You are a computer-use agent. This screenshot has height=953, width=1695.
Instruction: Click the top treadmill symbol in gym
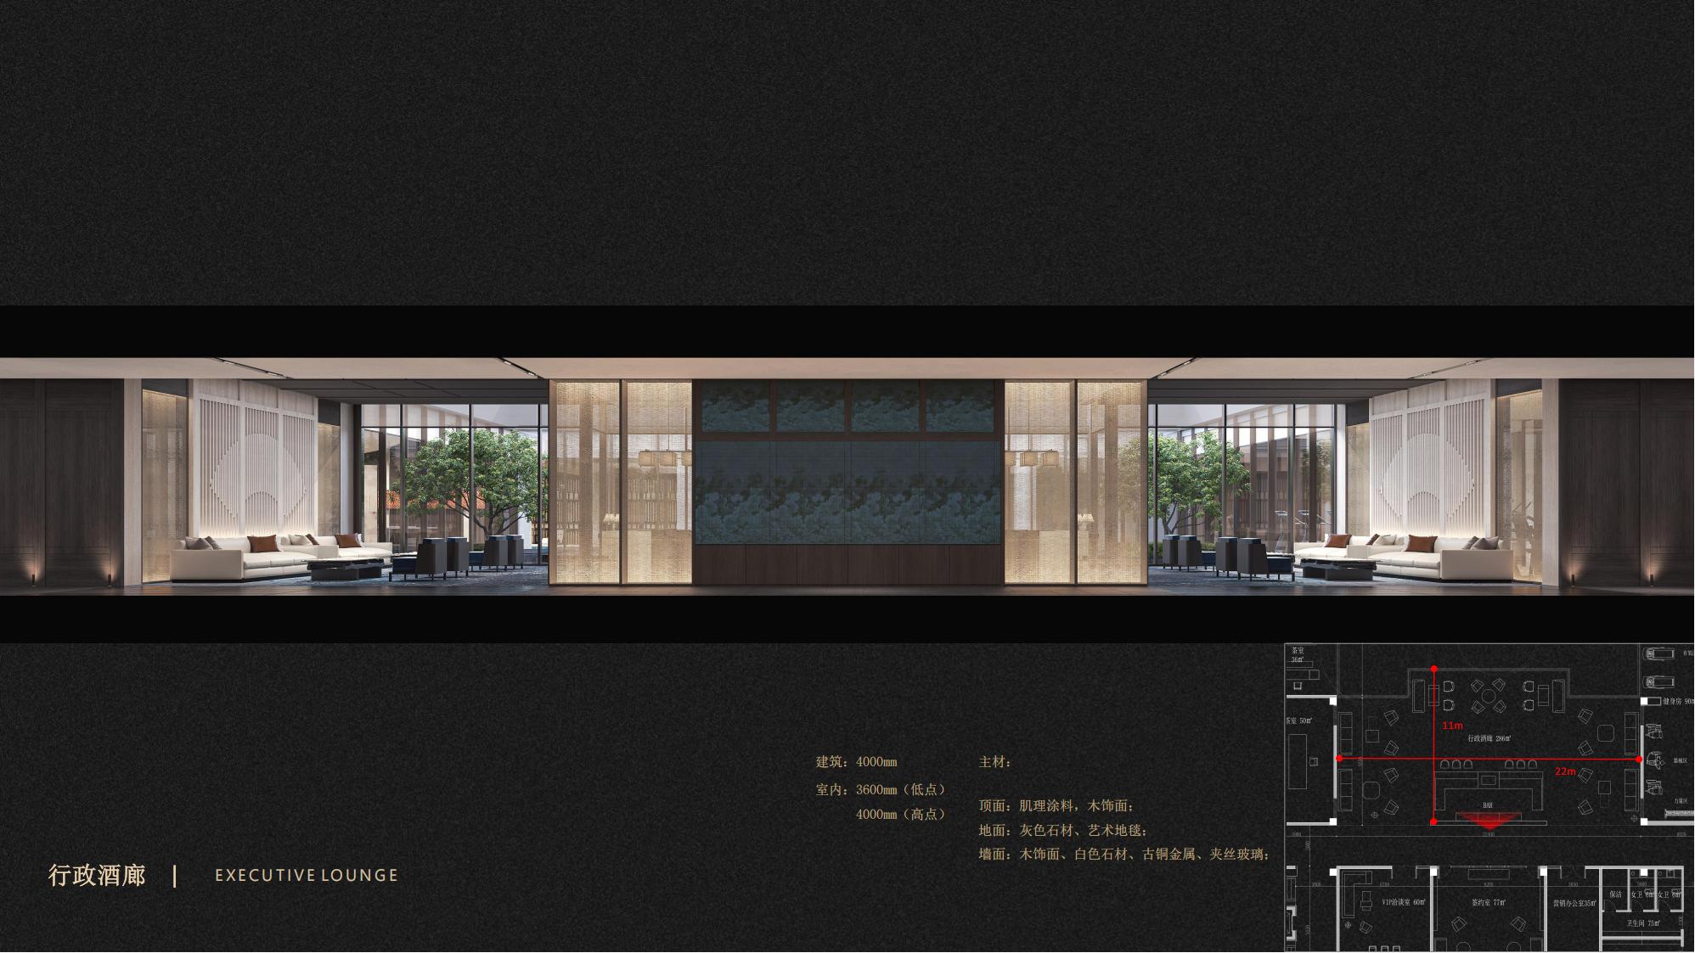1659,654
